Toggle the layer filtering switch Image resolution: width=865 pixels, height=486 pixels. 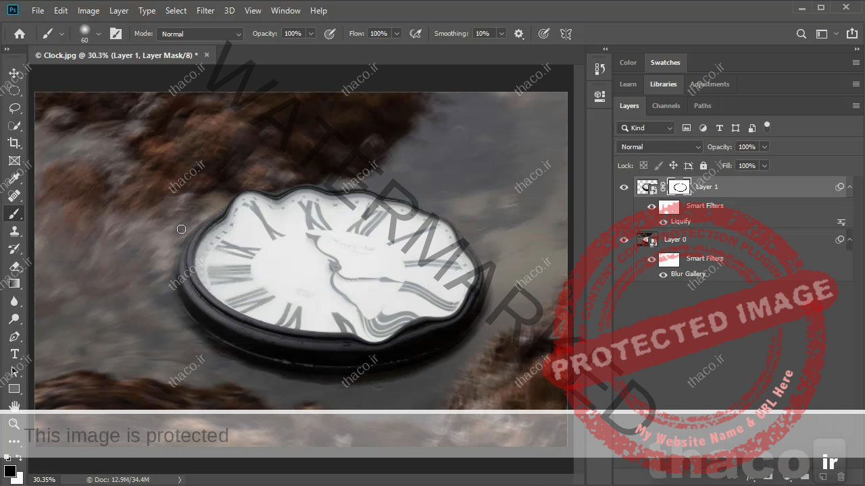[767, 126]
